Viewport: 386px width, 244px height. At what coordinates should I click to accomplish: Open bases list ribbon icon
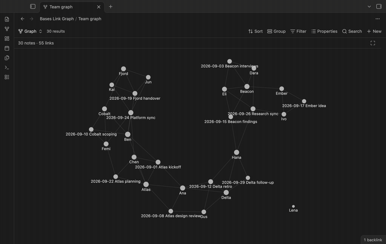click(7, 77)
